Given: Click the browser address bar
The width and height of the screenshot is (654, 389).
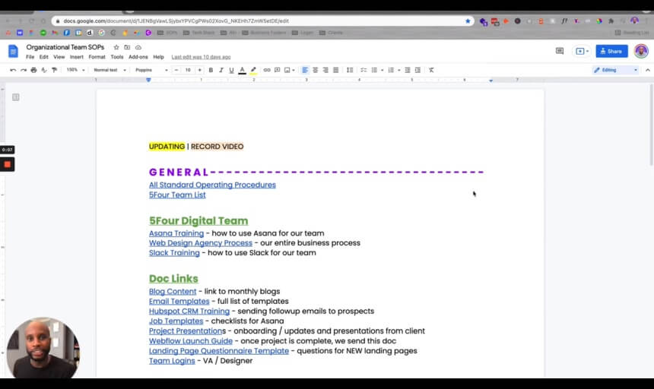Looking at the screenshot, I should coord(263,21).
